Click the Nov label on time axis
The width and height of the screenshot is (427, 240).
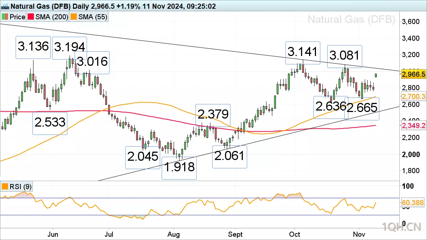359,234
